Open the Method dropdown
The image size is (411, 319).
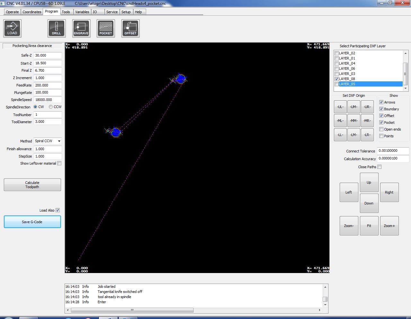coord(48,141)
